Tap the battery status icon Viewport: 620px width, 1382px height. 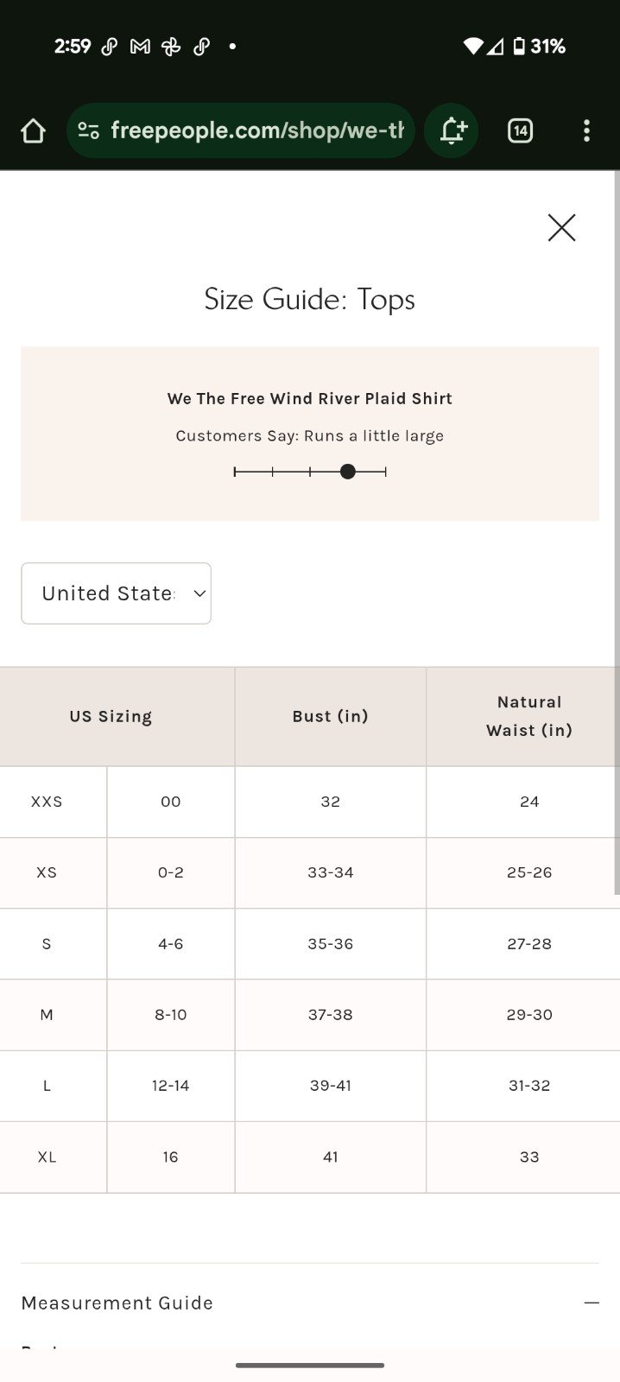[519, 47]
